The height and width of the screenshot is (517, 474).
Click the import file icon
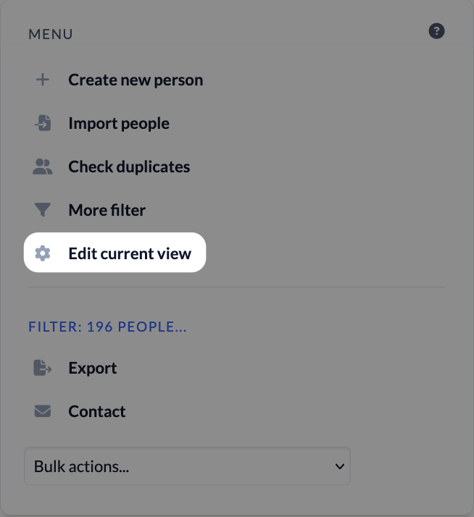tap(43, 123)
